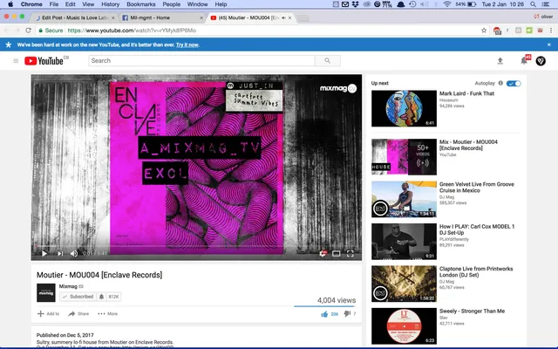Switch to theater mode

click(337, 254)
